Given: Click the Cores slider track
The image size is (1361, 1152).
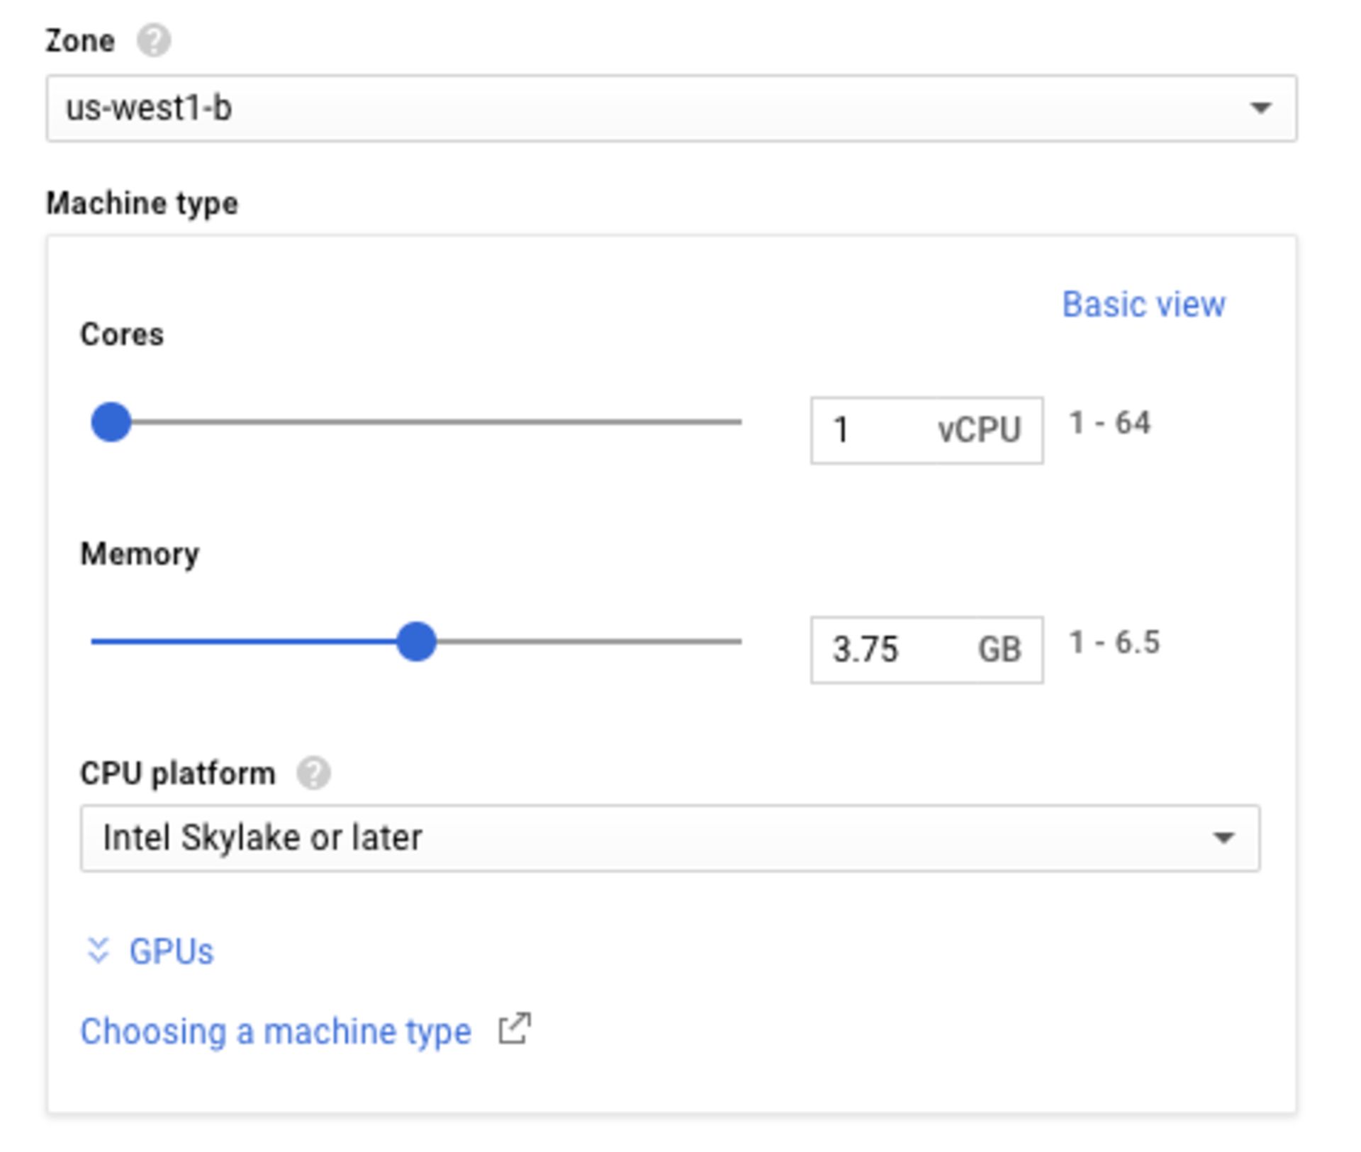Looking at the screenshot, I should 425,423.
